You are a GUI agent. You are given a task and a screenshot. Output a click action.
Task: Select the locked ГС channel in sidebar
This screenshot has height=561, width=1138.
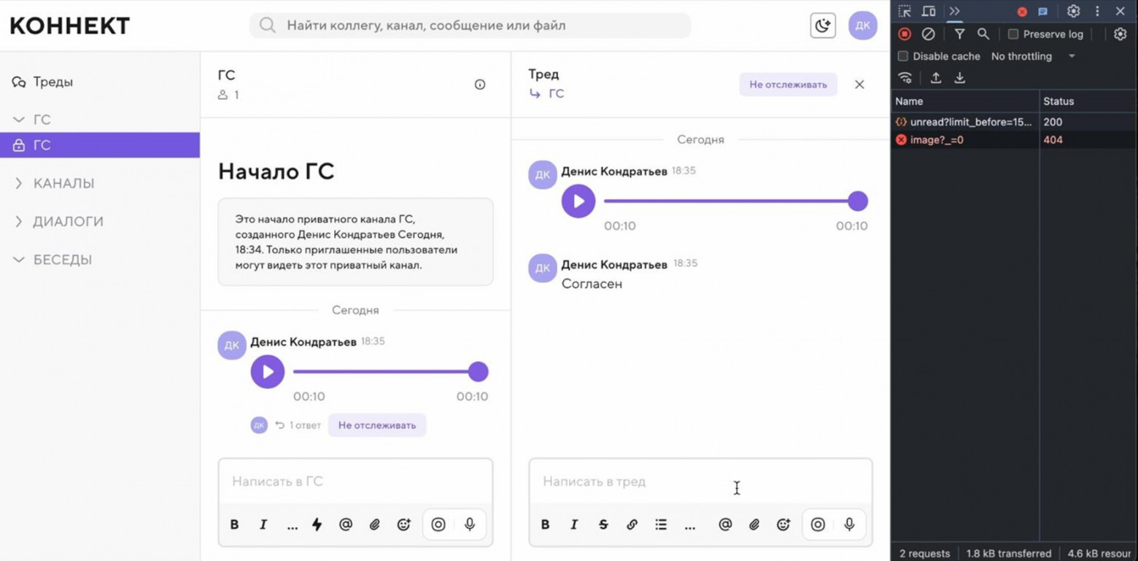coord(42,144)
